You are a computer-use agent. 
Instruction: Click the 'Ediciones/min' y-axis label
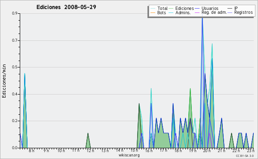[4, 81]
